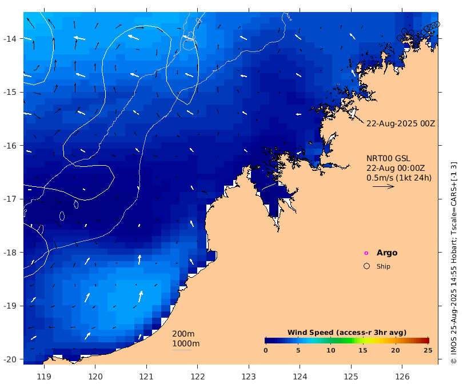The width and height of the screenshot is (463, 384).
Task: Click the '22-Aug 00:00Z' text line
Action: pos(396,168)
